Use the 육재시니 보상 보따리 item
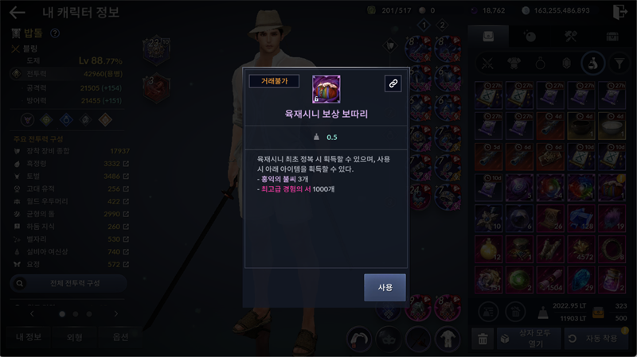The height and width of the screenshot is (357, 637). 385,287
